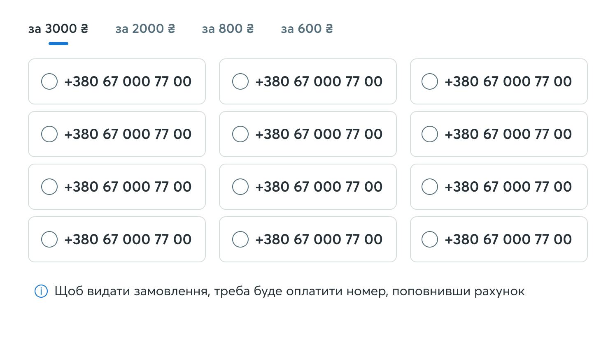Pick radio button in first row, right column
Viewport: 615px width, 338px height.
pos(430,81)
